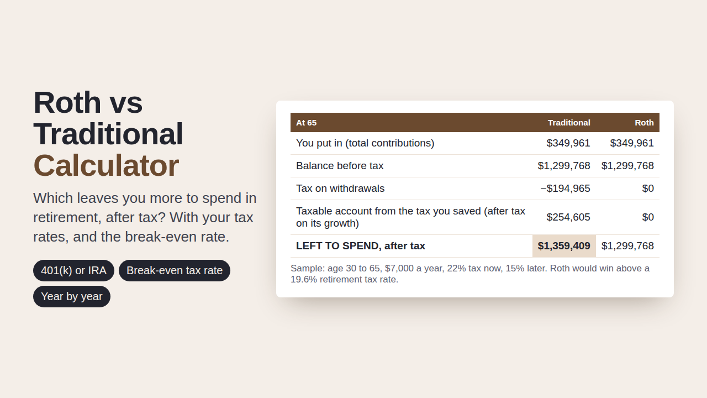Click the Taxable account from tax saved label
This screenshot has width=707, height=398.
(411, 217)
